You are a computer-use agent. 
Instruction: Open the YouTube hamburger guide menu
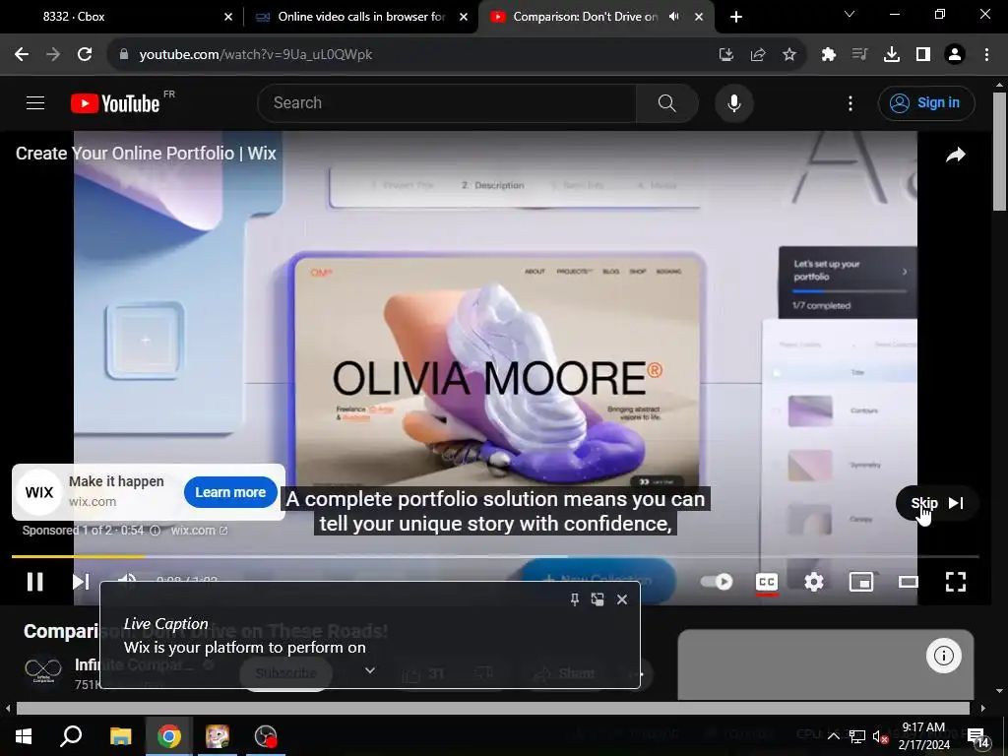(35, 102)
